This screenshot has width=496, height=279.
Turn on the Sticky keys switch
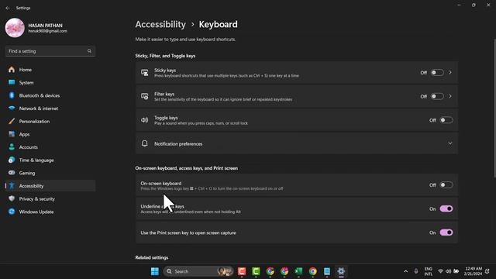437,73
